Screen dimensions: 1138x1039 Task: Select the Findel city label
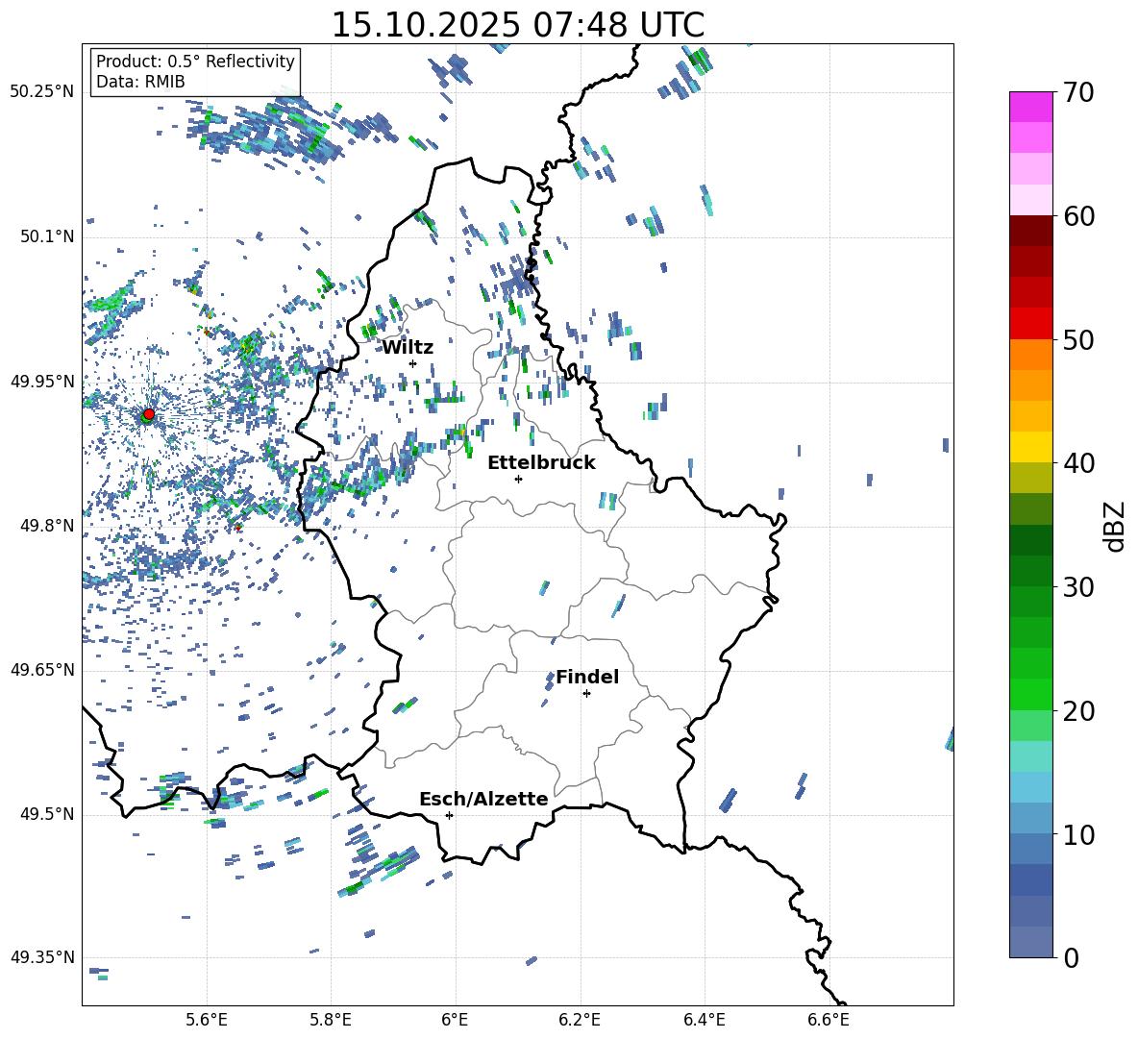[587, 677]
